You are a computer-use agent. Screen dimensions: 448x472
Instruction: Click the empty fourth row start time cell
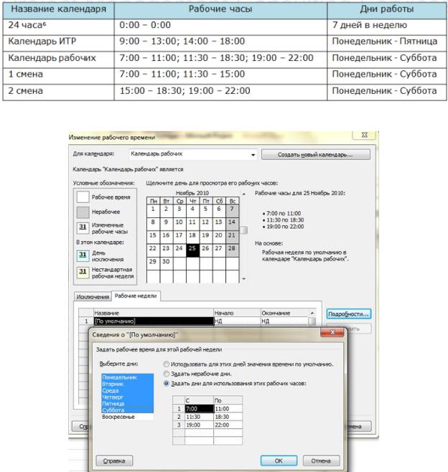pyautogui.click(x=199, y=433)
